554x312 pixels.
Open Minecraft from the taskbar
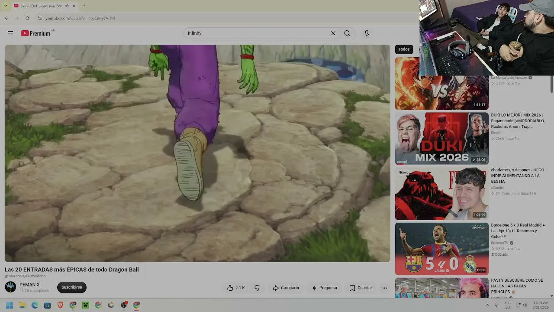pyautogui.click(x=86, y=305)
